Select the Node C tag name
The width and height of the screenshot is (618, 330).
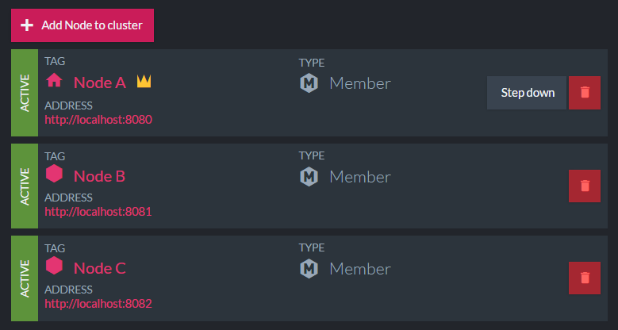(x=100, y=268)
